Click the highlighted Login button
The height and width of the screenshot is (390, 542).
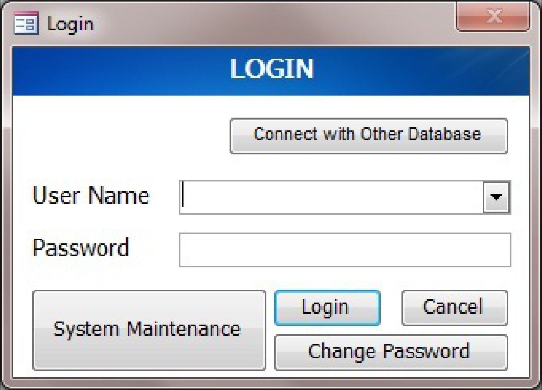point(327,308)
